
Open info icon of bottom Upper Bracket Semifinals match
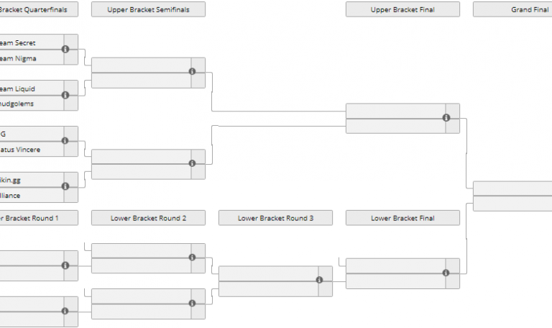click(192, 163)
